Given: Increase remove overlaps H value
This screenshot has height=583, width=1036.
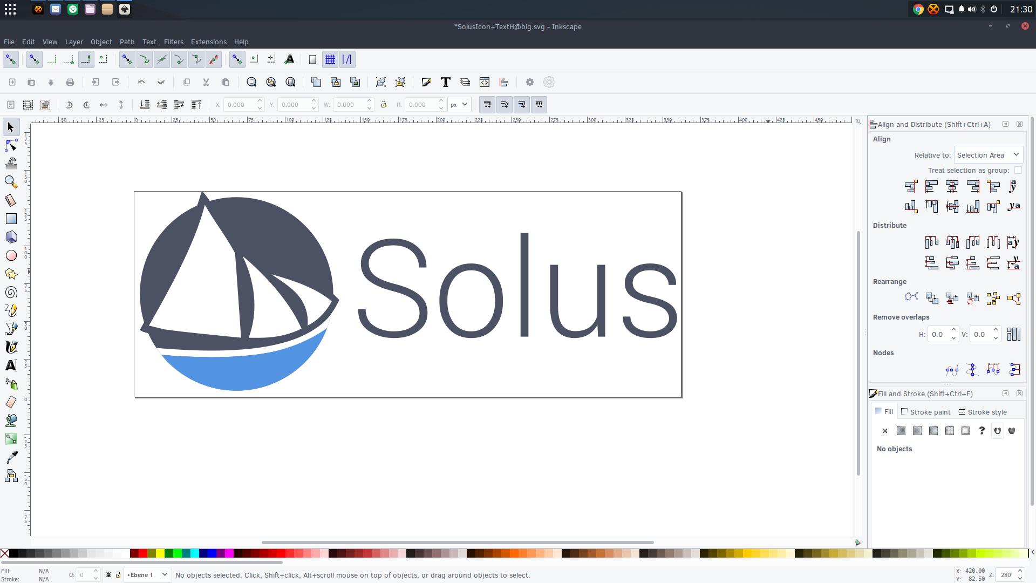Looking at the screenshot, I should click(953, 330).
